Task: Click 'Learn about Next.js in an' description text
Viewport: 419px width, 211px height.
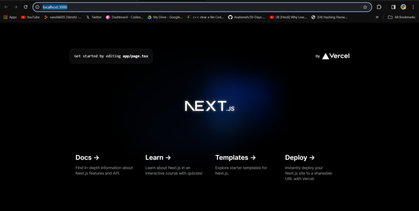Action: tap(168, 168)
